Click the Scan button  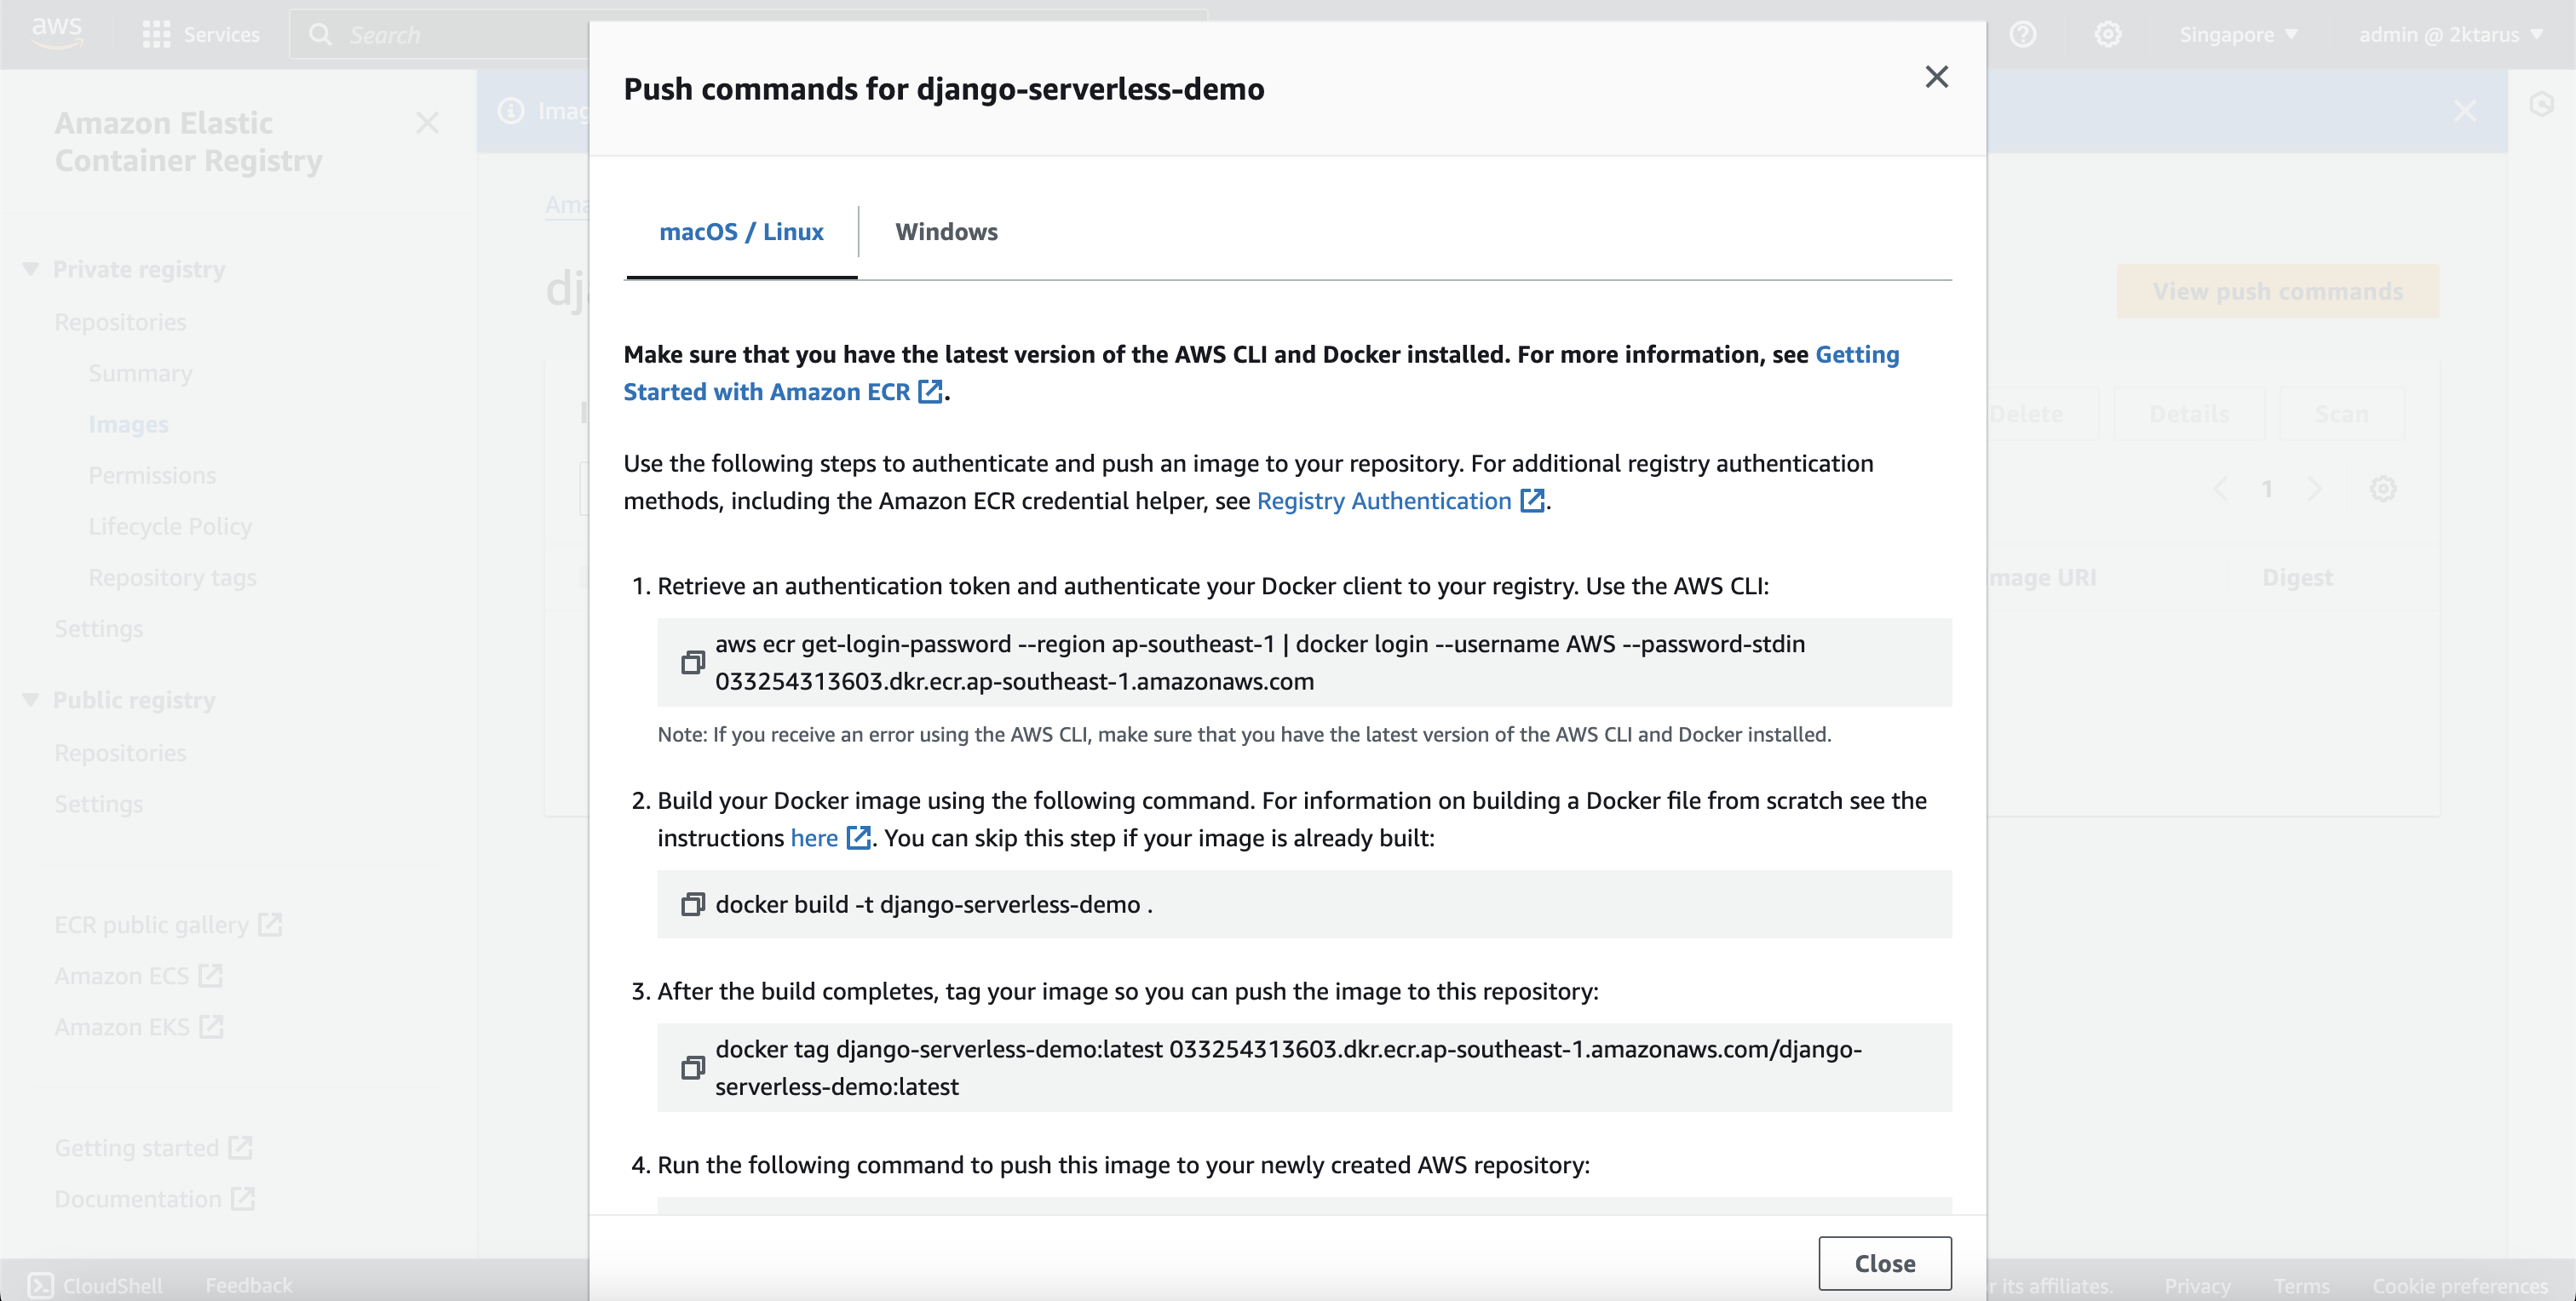pos(2341,414)
